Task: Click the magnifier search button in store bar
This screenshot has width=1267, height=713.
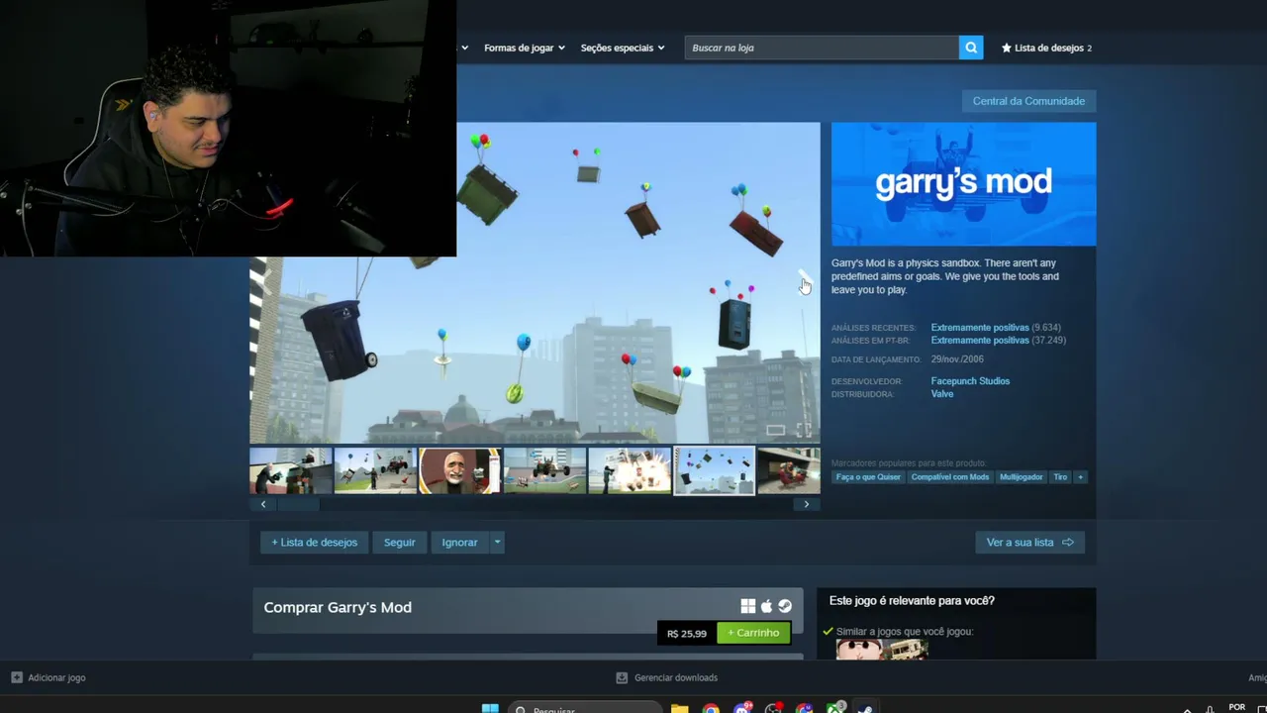Action: 971,48
